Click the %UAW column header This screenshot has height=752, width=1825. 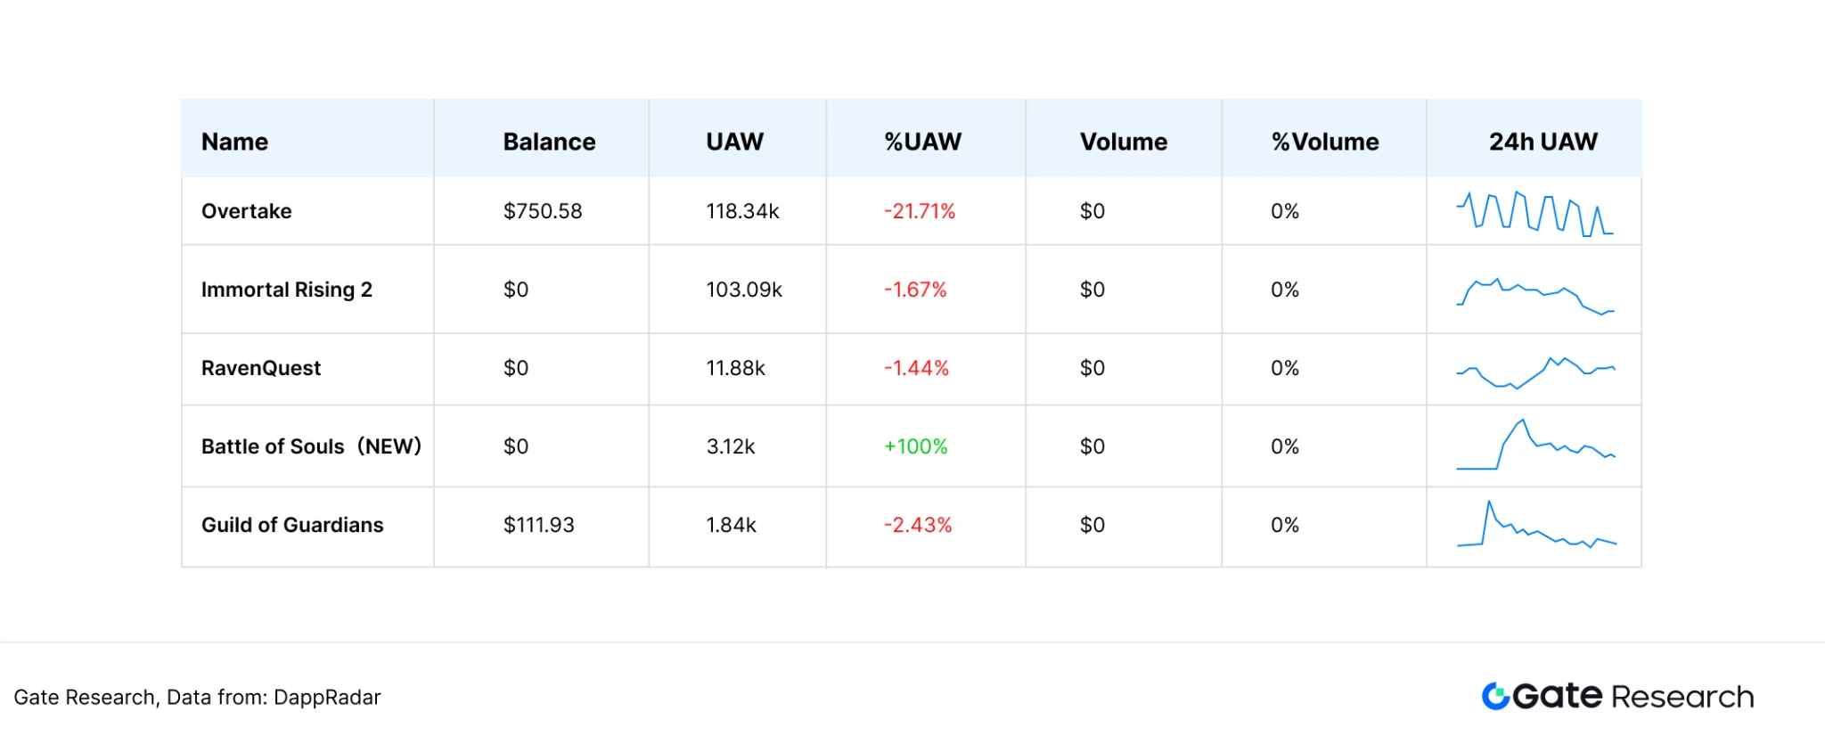pyautogui.click(x=922, y=142)
